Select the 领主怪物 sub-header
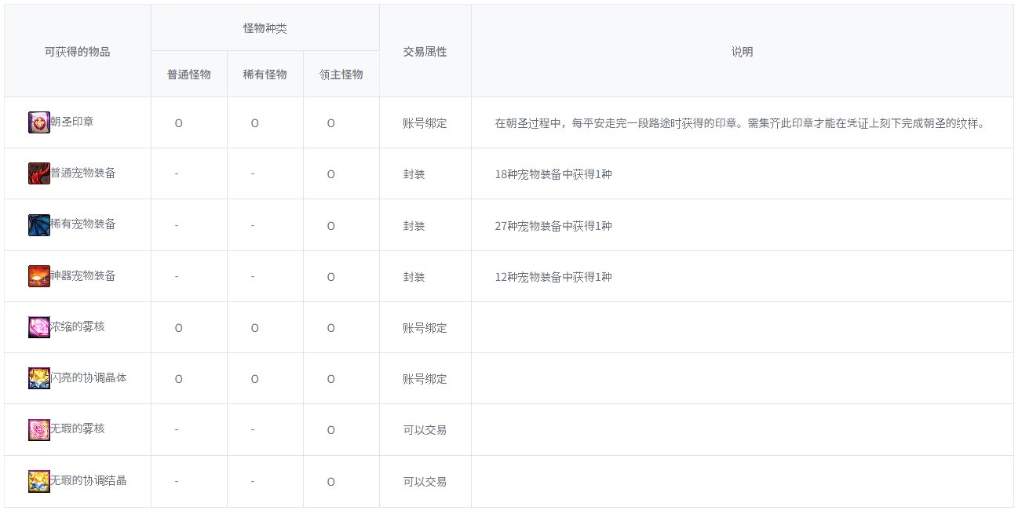 341,75
